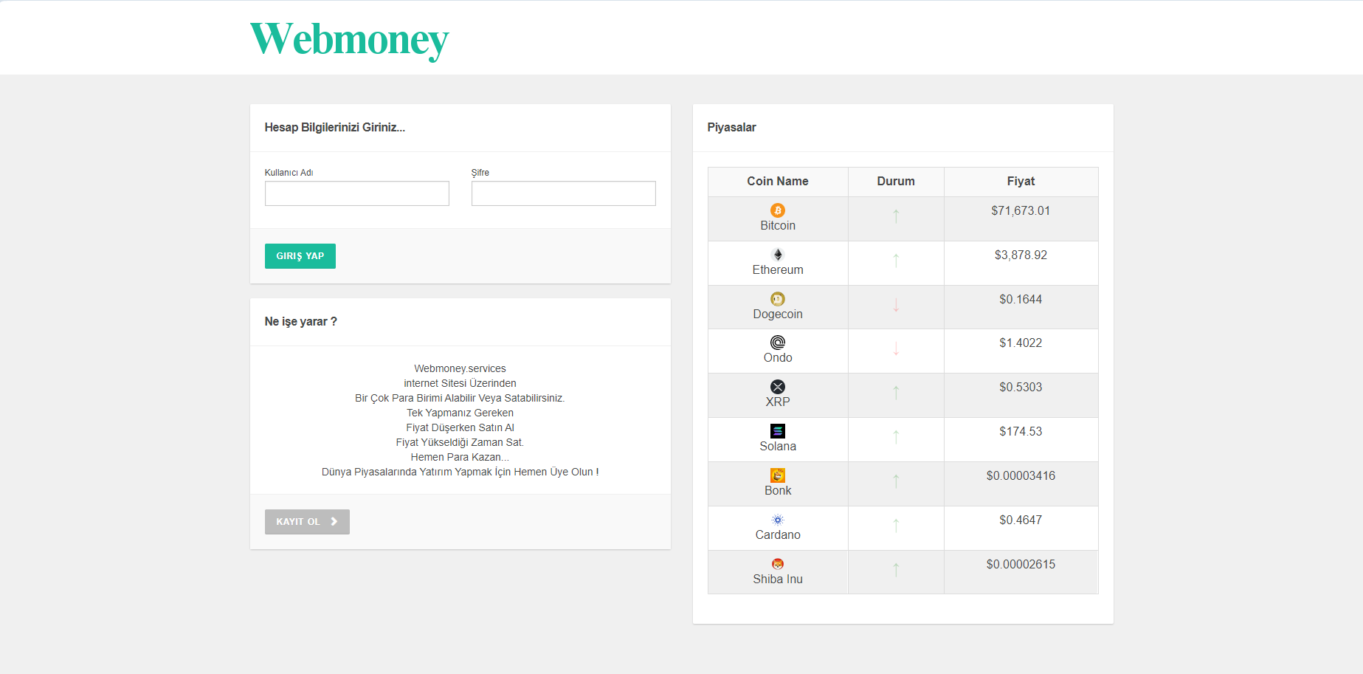Click the 'Ne işe yarar ?' heading

click(301, 322)
